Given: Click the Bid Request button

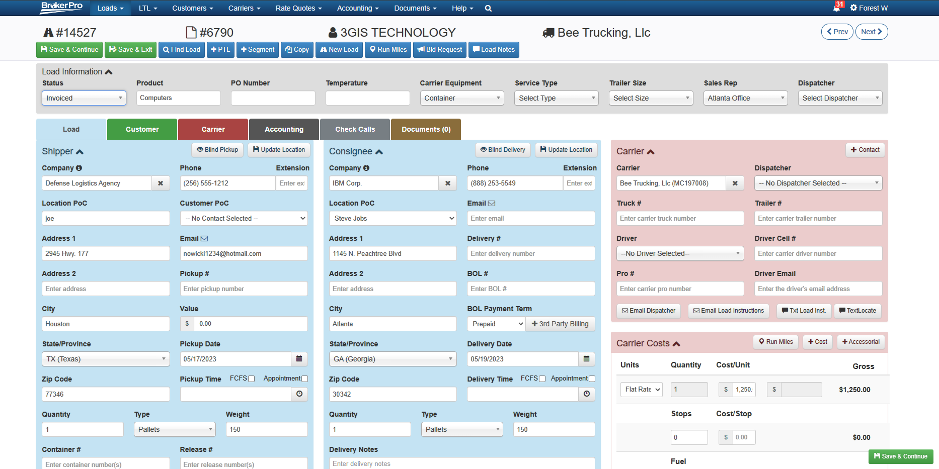Looking at the screenshot, I should click(439, 50).
